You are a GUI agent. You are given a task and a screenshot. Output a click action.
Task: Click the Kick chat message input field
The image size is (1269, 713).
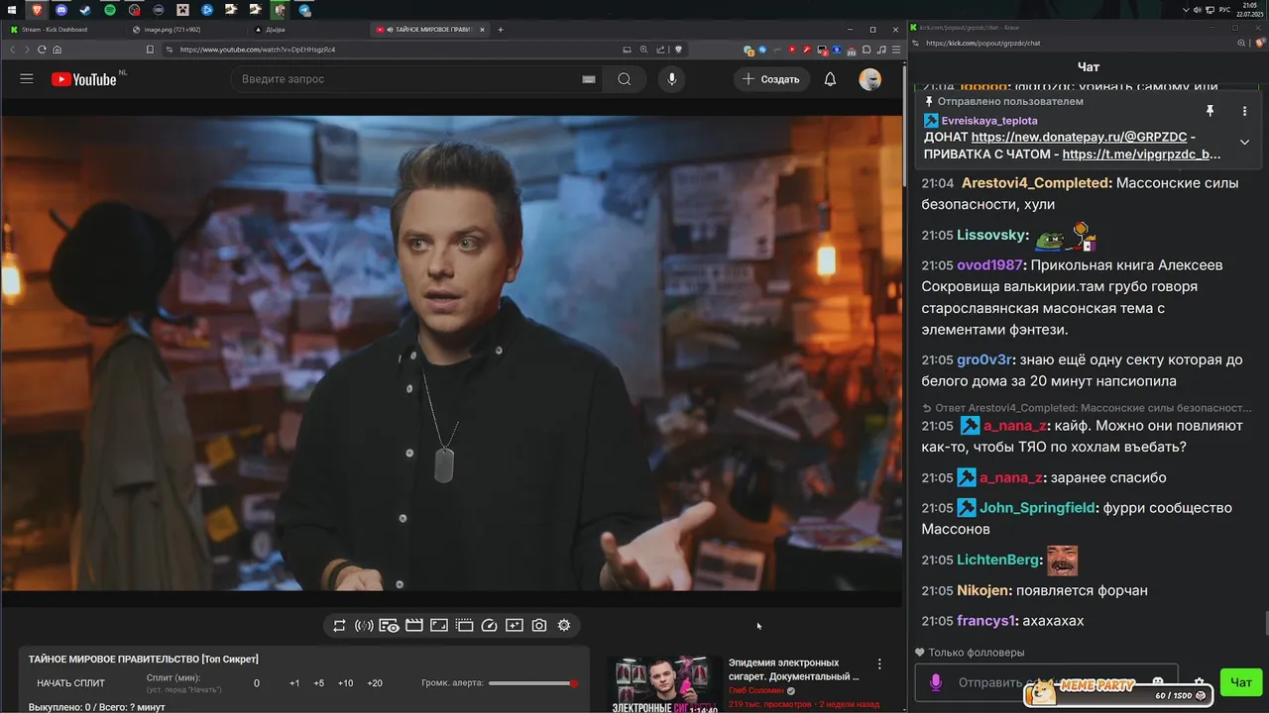click(1046, 682)
